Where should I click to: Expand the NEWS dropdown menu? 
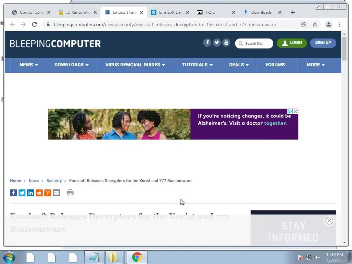(x=29, y=65)
